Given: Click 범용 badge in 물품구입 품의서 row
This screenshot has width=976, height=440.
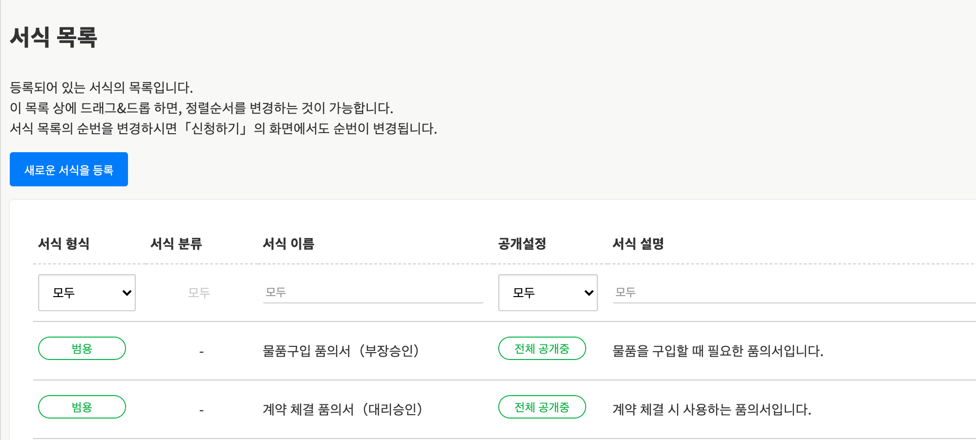Looking at the screenshot, I should click(x=82, y=349).
